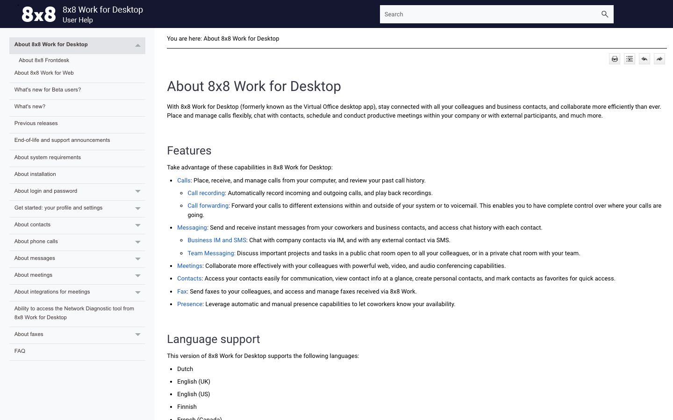Click the Features heading

coord(189,151)
